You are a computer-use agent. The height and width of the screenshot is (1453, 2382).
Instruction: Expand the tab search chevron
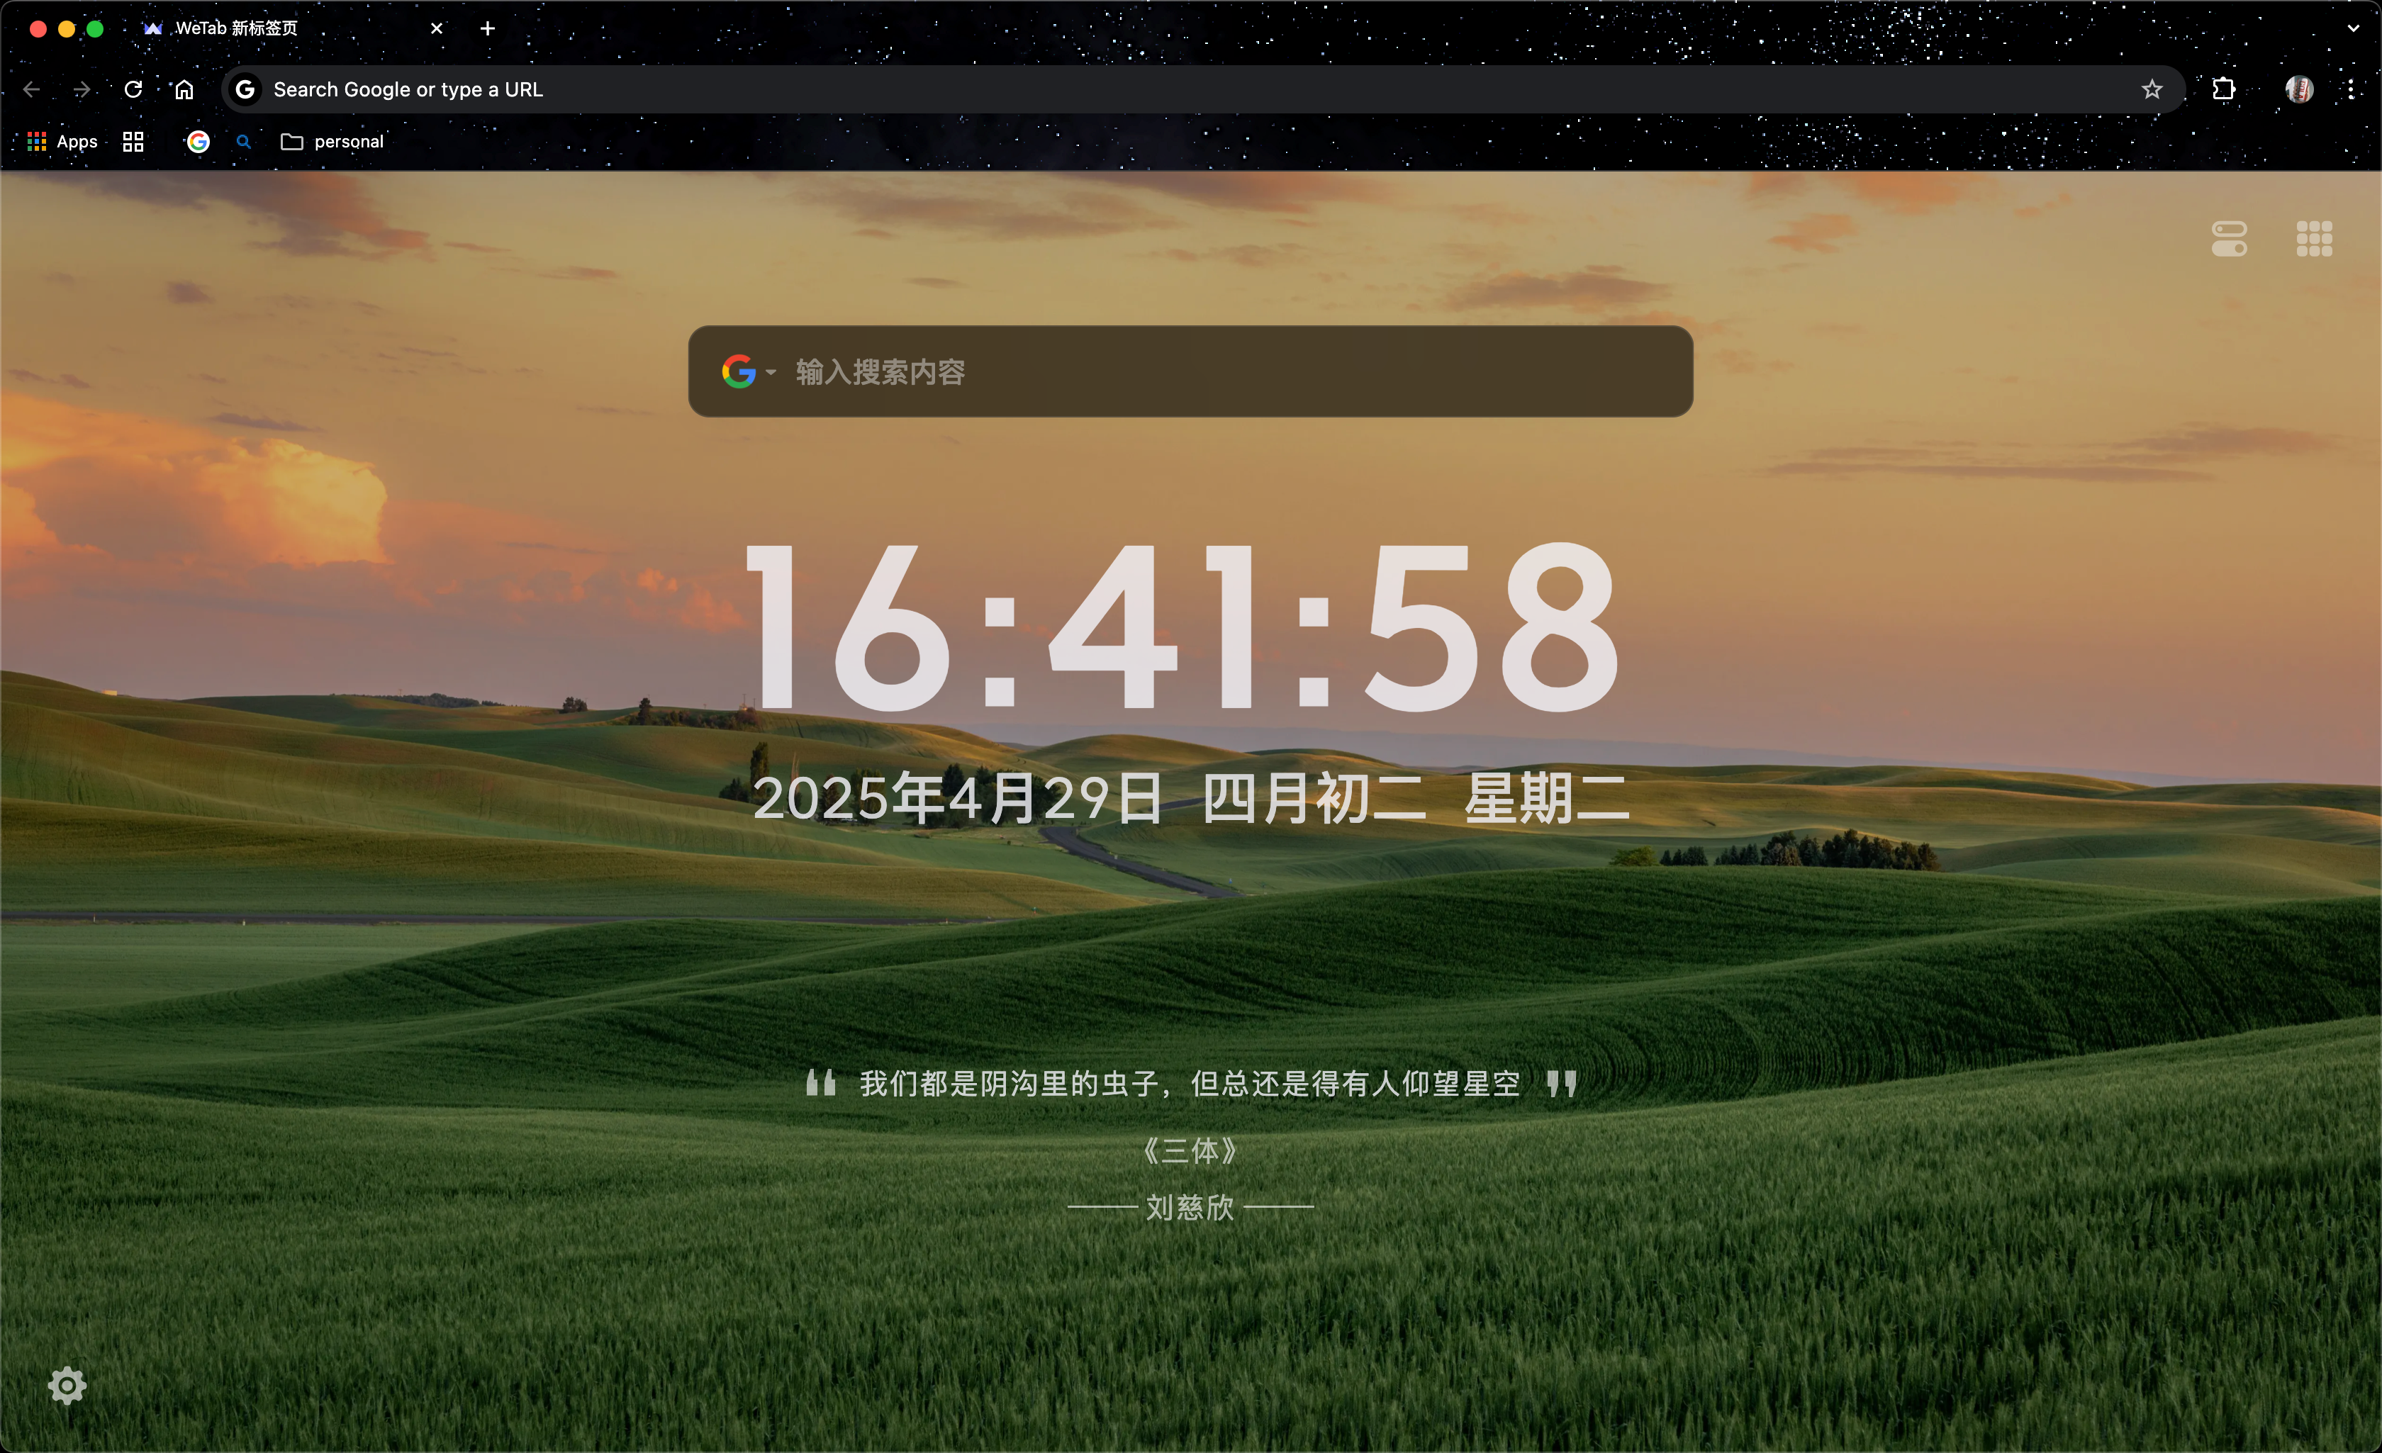[2352, 29]
